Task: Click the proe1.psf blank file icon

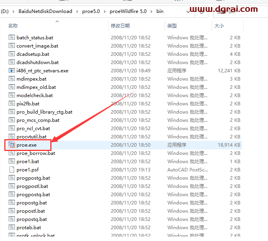Action: [x=12, y=169]
